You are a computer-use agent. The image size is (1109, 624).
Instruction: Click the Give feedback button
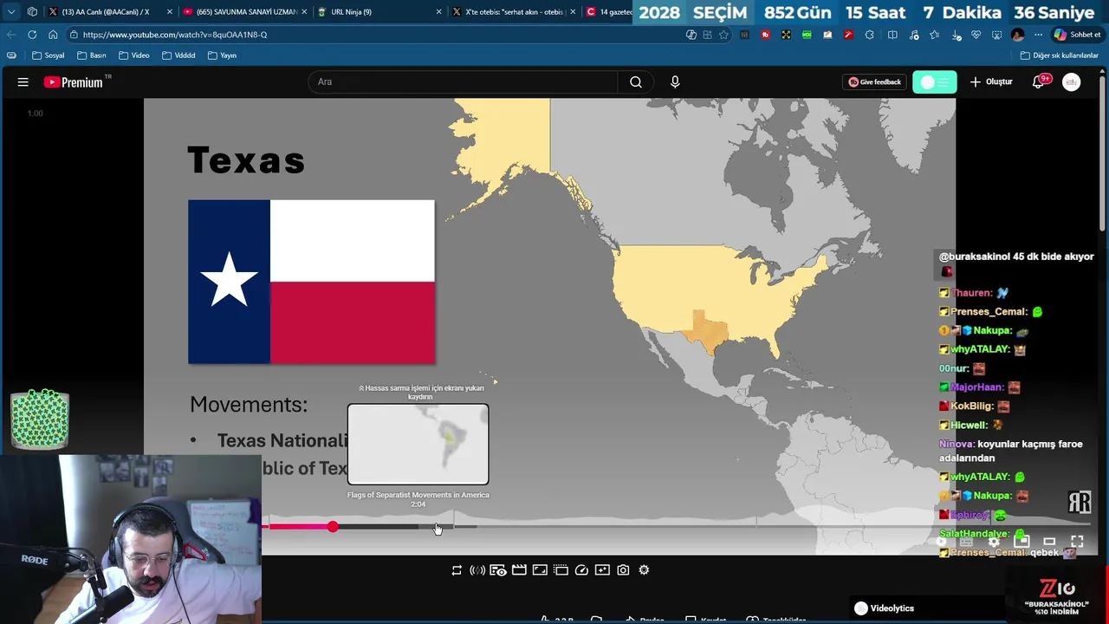875,82
